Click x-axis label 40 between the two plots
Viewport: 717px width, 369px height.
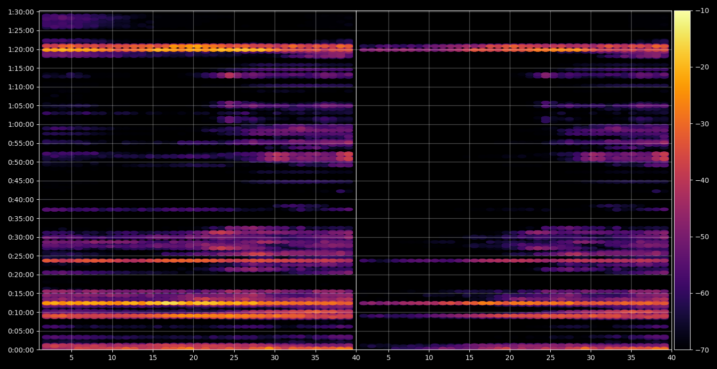point(356,358)
